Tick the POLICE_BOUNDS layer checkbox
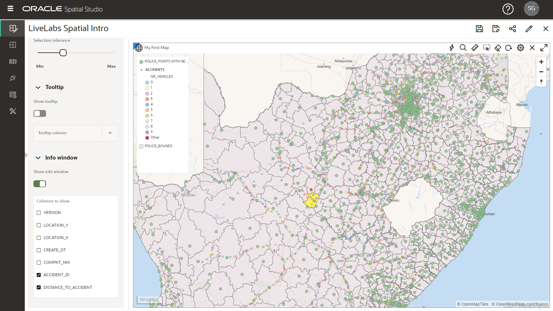The height and width of the screenshot is (311, 553). click(141, 146)
